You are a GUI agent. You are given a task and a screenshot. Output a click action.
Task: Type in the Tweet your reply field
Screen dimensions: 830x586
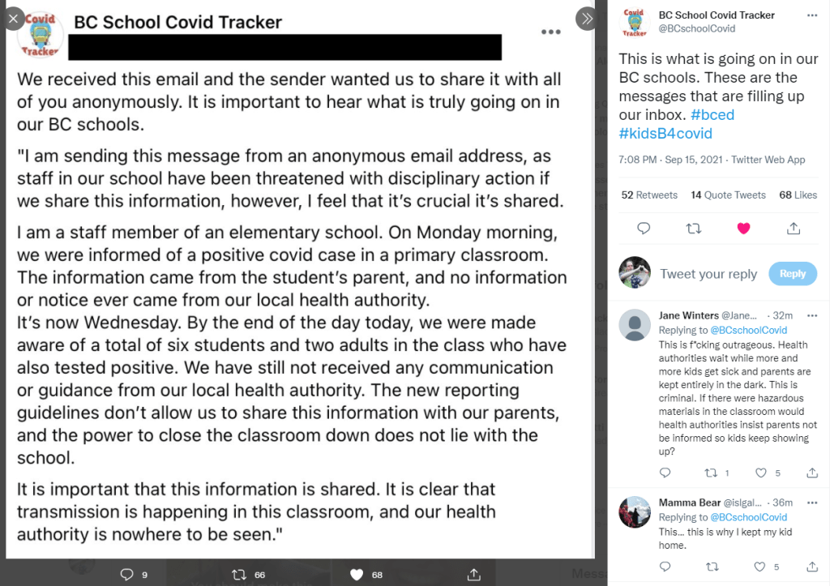708,274
